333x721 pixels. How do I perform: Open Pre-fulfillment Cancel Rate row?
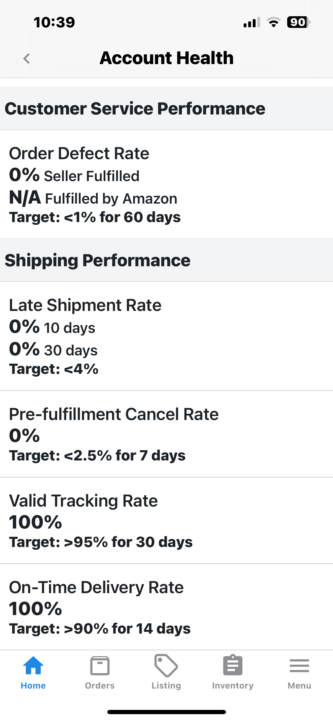click(x=166, y=434)
